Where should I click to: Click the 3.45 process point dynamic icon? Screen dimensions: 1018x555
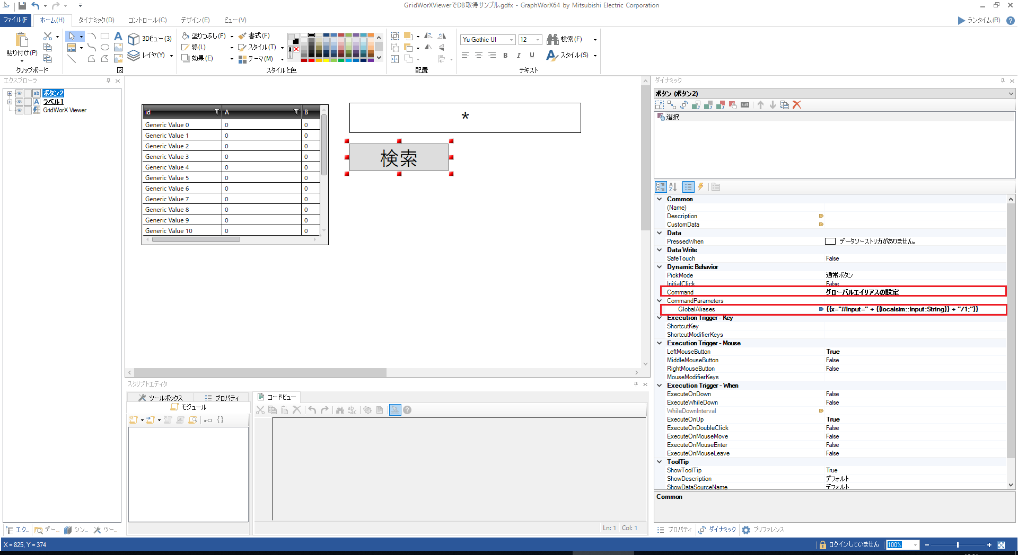point(745,105)
